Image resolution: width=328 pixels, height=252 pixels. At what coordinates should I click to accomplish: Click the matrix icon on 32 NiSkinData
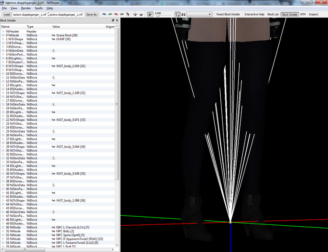[53, 158]
